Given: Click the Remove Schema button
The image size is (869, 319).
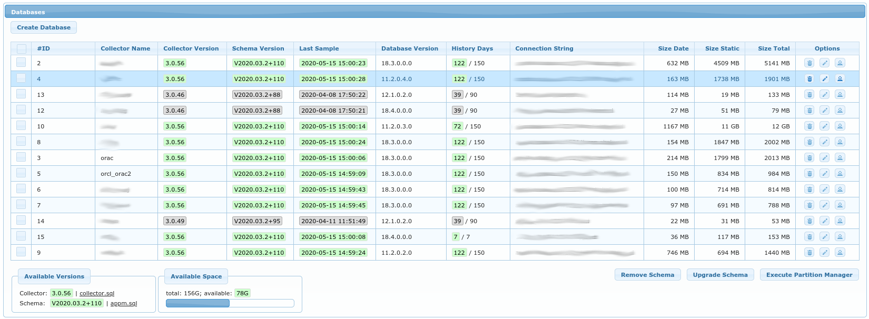Looking at the screenshot, I should 647,275.
